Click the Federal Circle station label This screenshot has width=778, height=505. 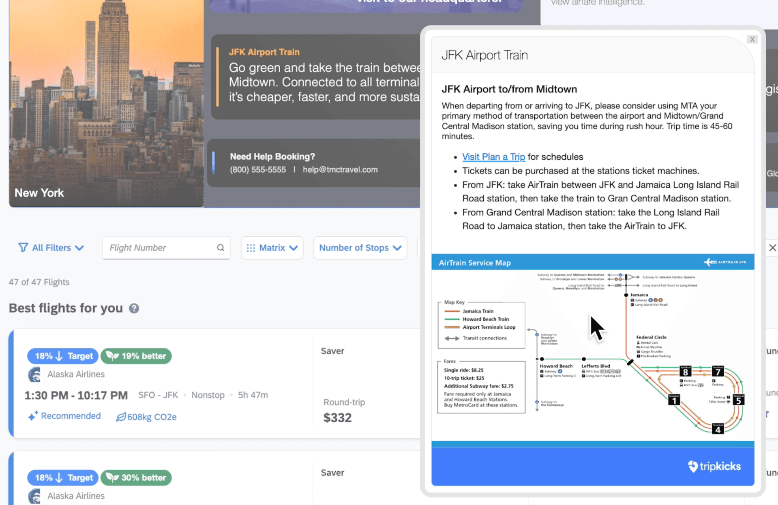coord(651,337)
